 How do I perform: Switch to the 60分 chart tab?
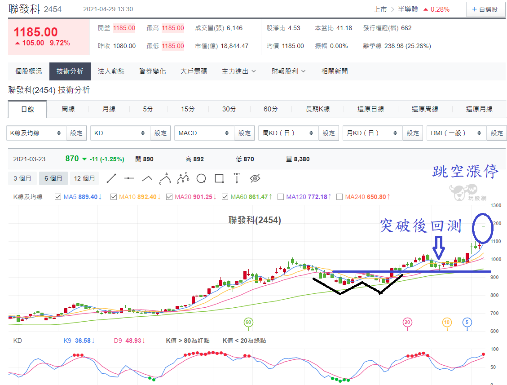(x=271, y=109)
